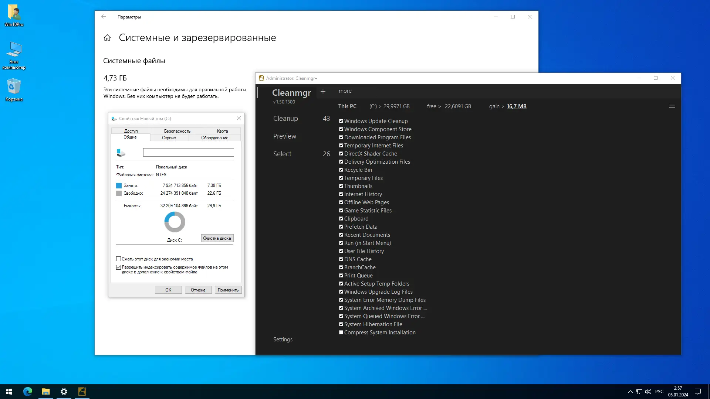Open File Explorer from taskbar
The height and width of the screenshot is (399, 710).
(x=45, y=391)
